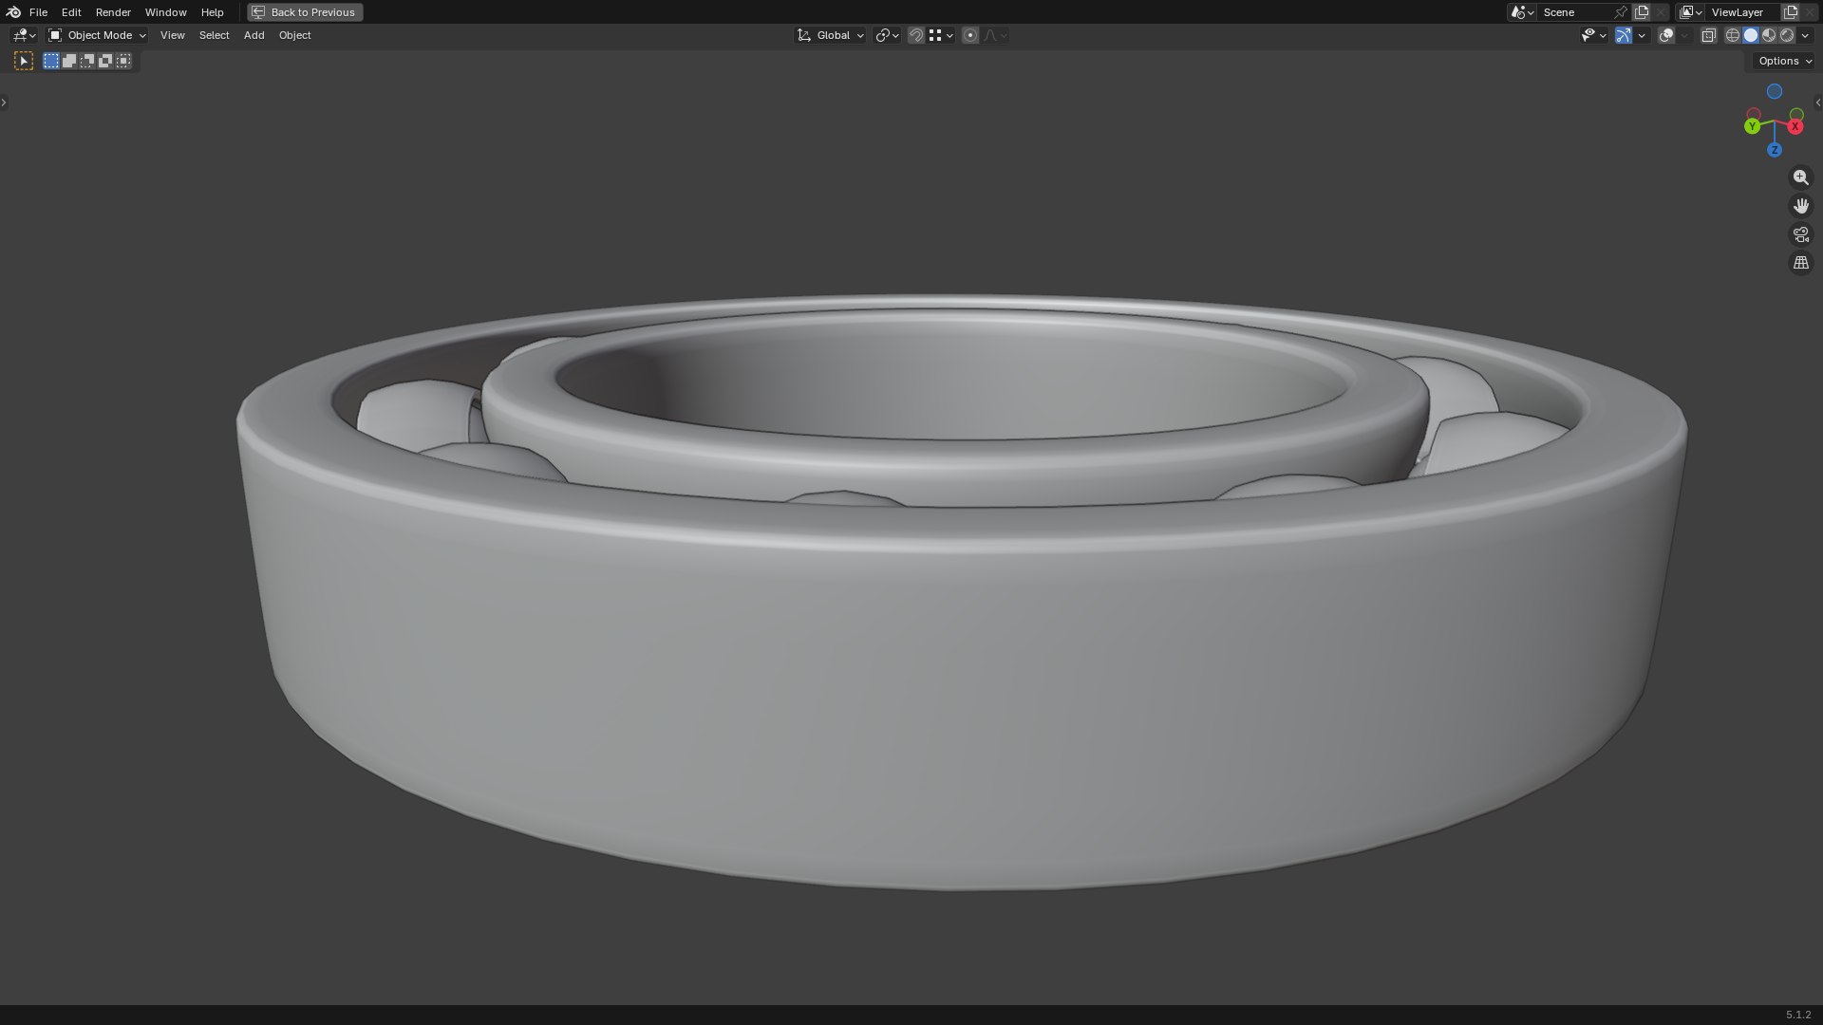Open the editor type selector dropdown

24,35
